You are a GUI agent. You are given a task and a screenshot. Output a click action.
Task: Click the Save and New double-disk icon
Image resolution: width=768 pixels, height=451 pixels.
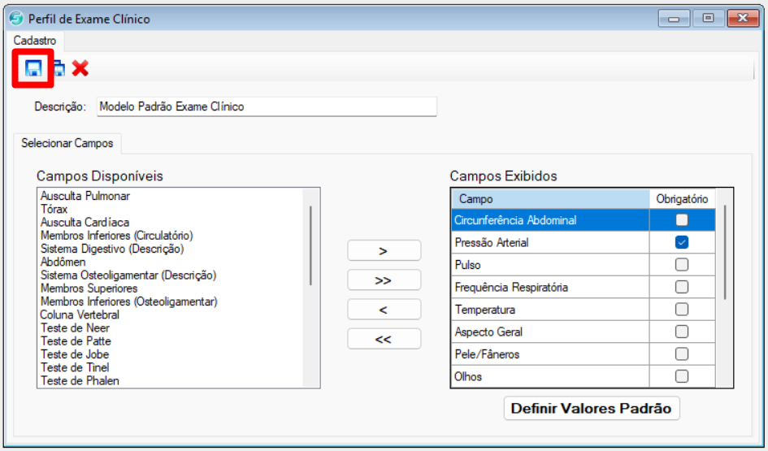pyautogui.click(x=59, y=68)
